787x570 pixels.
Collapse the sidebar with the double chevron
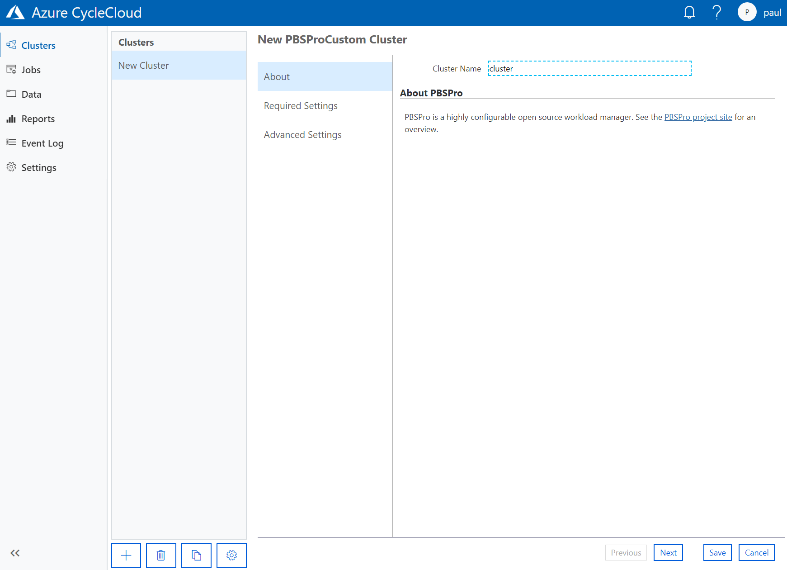pos(15,553)
